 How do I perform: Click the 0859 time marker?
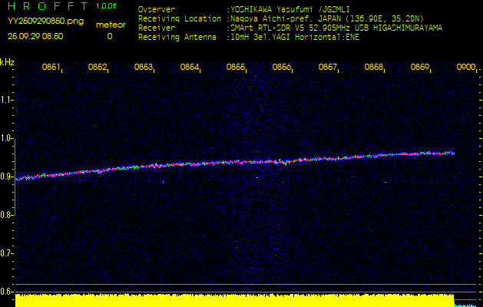coord(420,68)
